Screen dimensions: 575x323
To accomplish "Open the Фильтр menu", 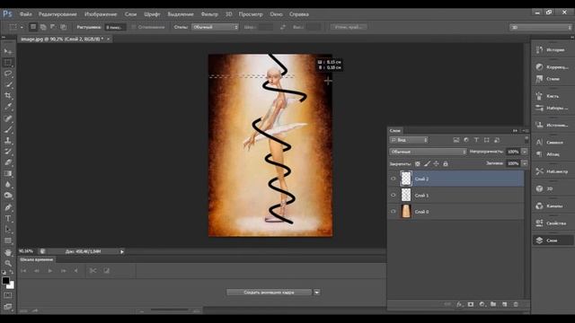I will coord(209,14).
